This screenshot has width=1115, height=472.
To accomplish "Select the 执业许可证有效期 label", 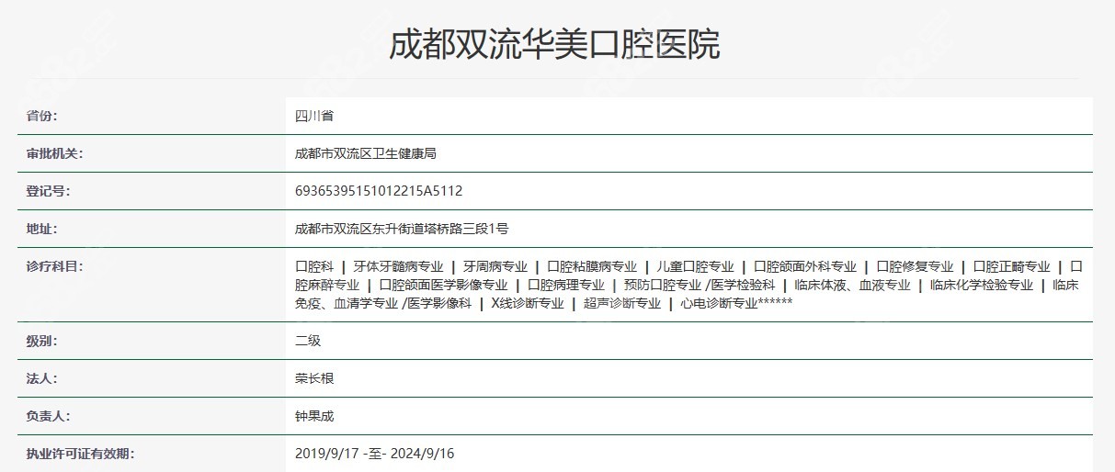I will pos(80,454).
